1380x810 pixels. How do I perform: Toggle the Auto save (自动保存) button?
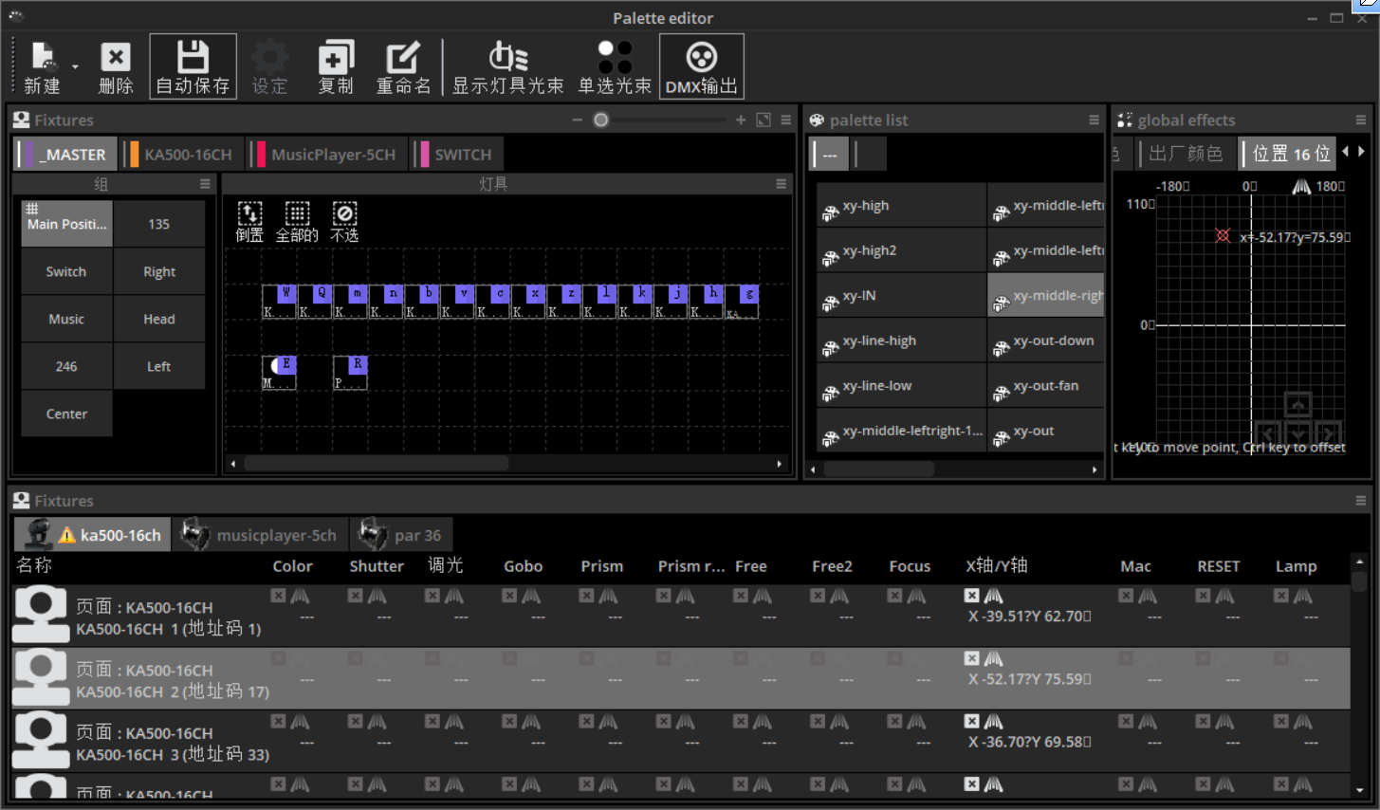click(193, 66)
